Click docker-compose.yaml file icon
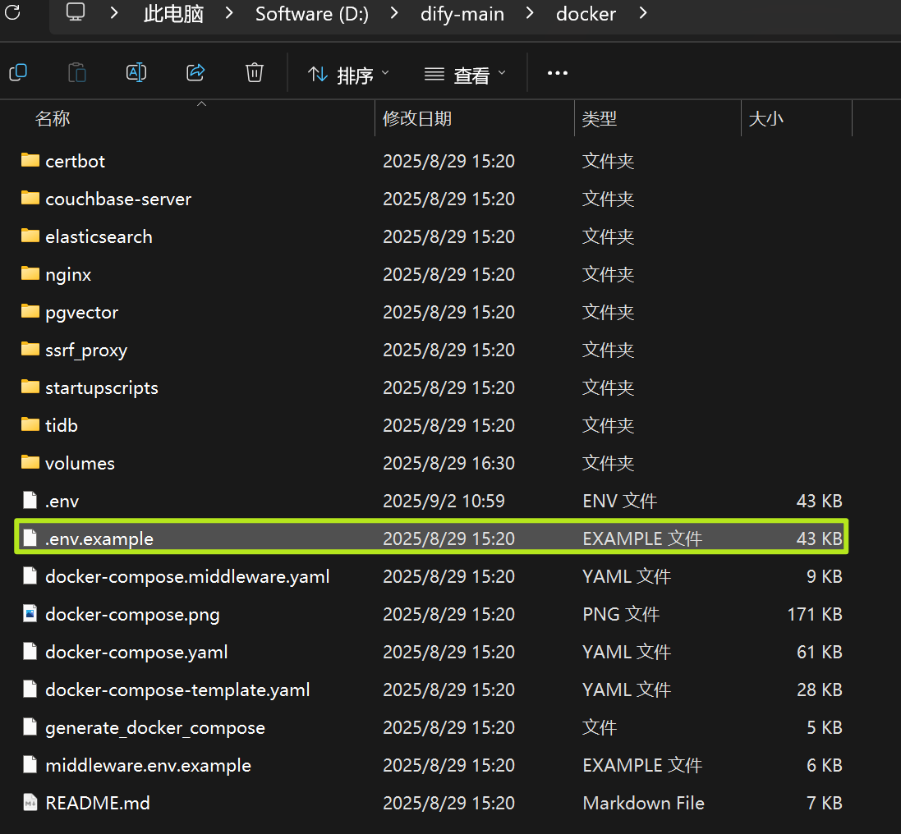 [x=30, y=651]
